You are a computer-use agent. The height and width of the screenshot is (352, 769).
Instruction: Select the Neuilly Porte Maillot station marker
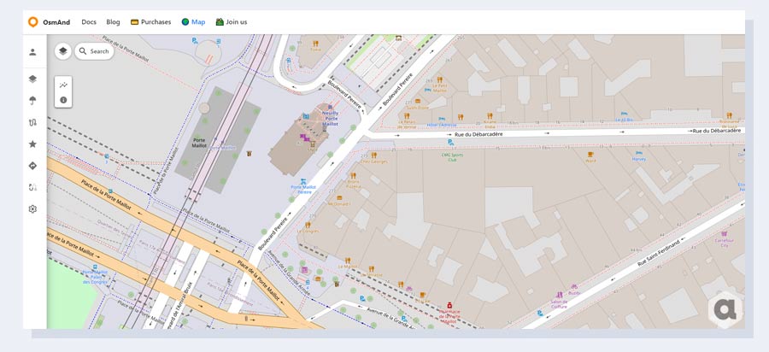click(x=330, y=108)
